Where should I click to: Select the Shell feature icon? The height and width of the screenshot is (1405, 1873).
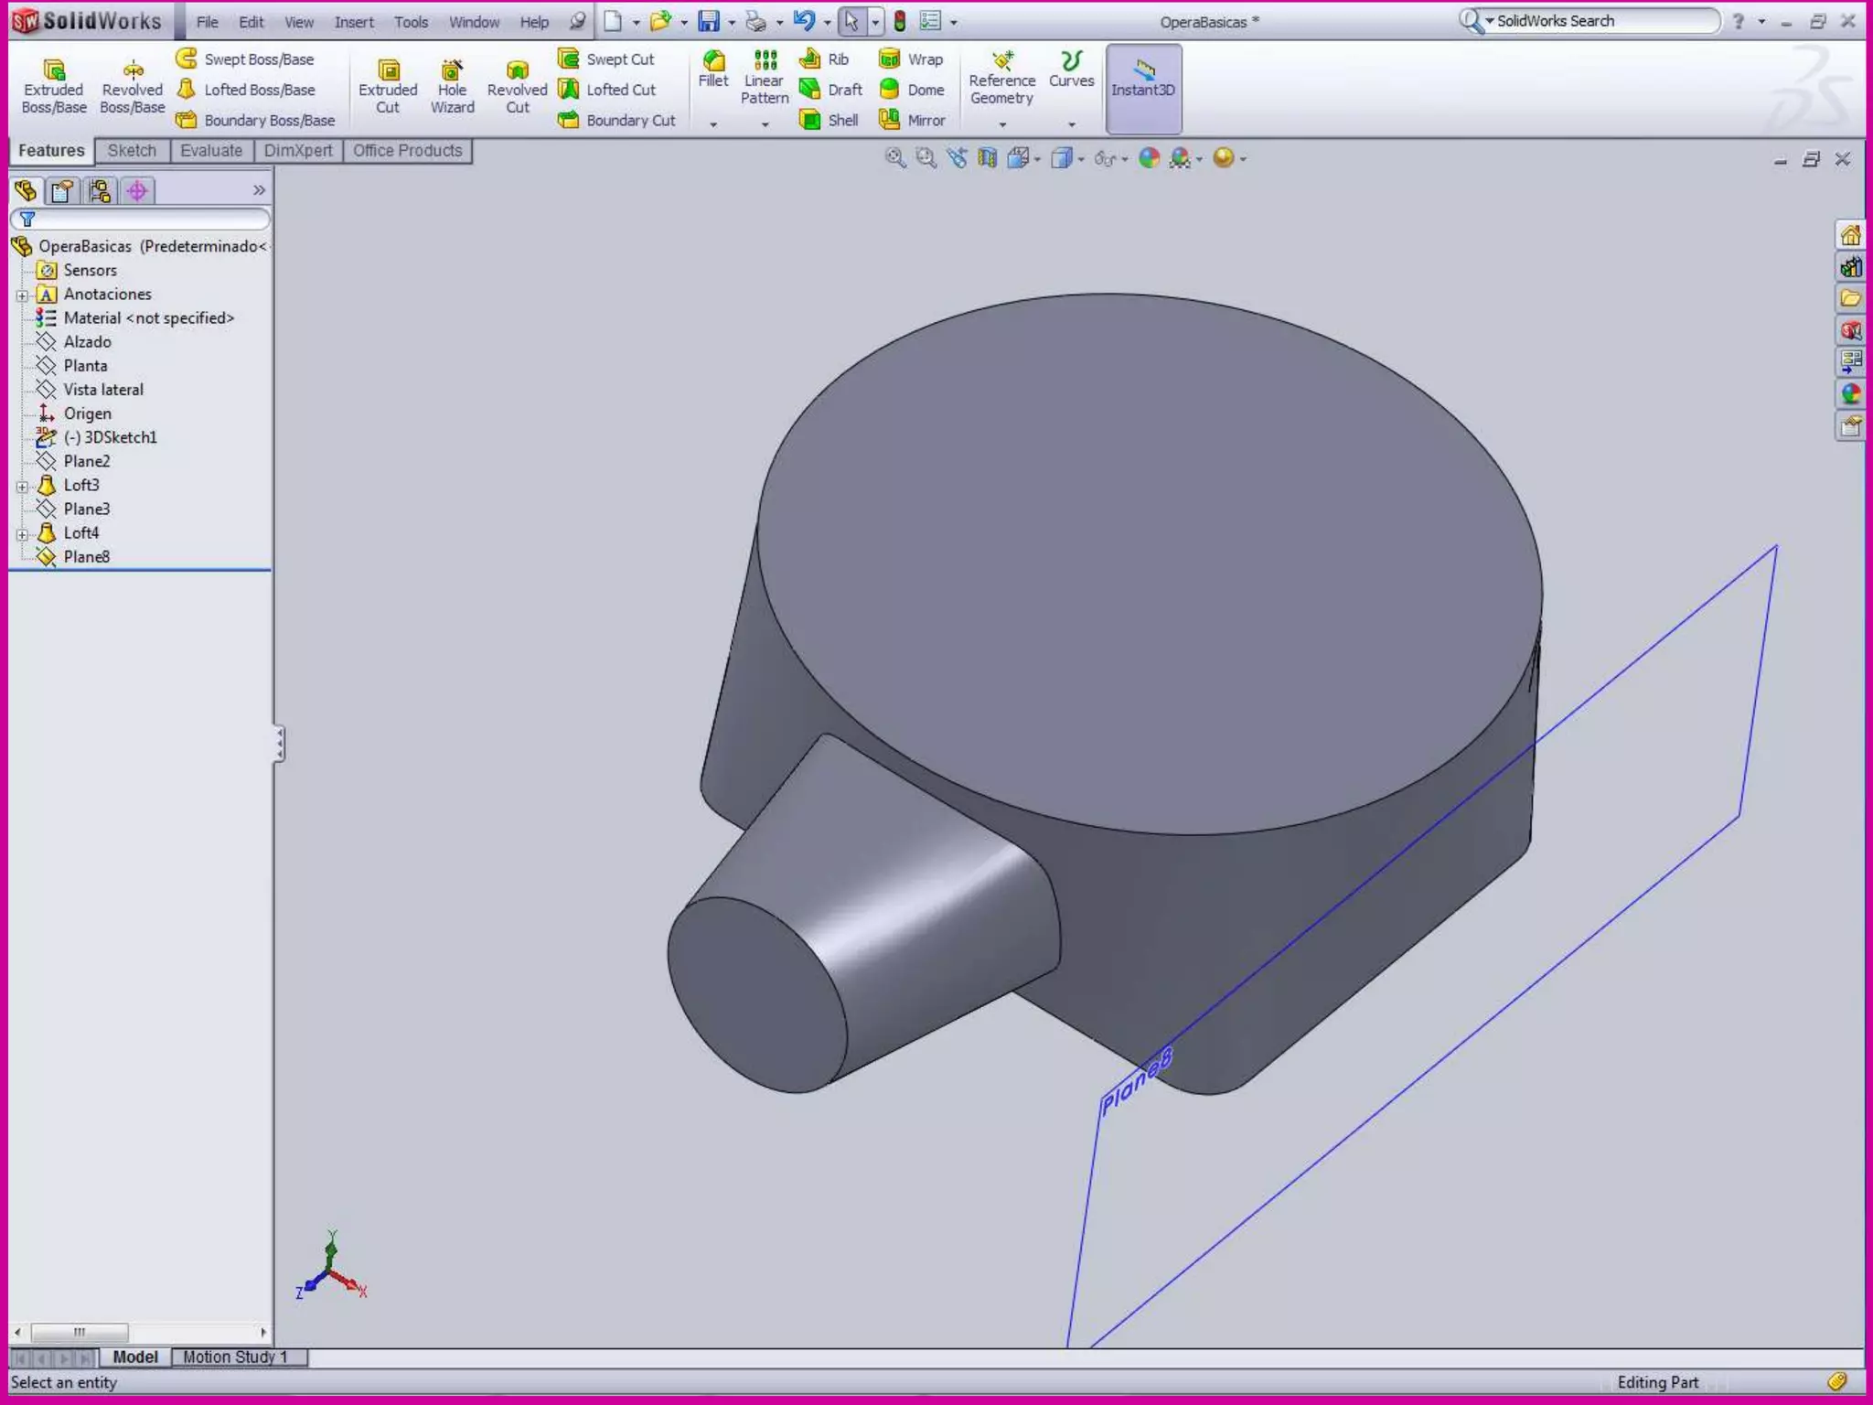point(810,120)
